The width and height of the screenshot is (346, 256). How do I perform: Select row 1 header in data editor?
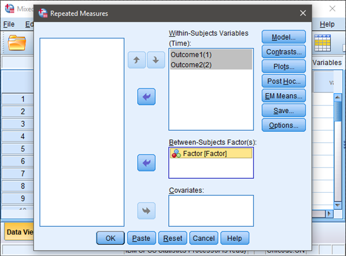pyautogui.click(x=17, y=99)
